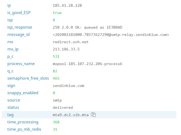Click the true value of is_good_ESP
181x135 pixels.
(x=57, y=13)
